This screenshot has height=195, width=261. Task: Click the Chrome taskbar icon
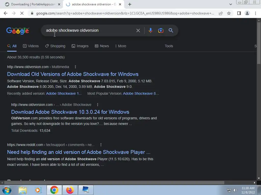[54, 190]
